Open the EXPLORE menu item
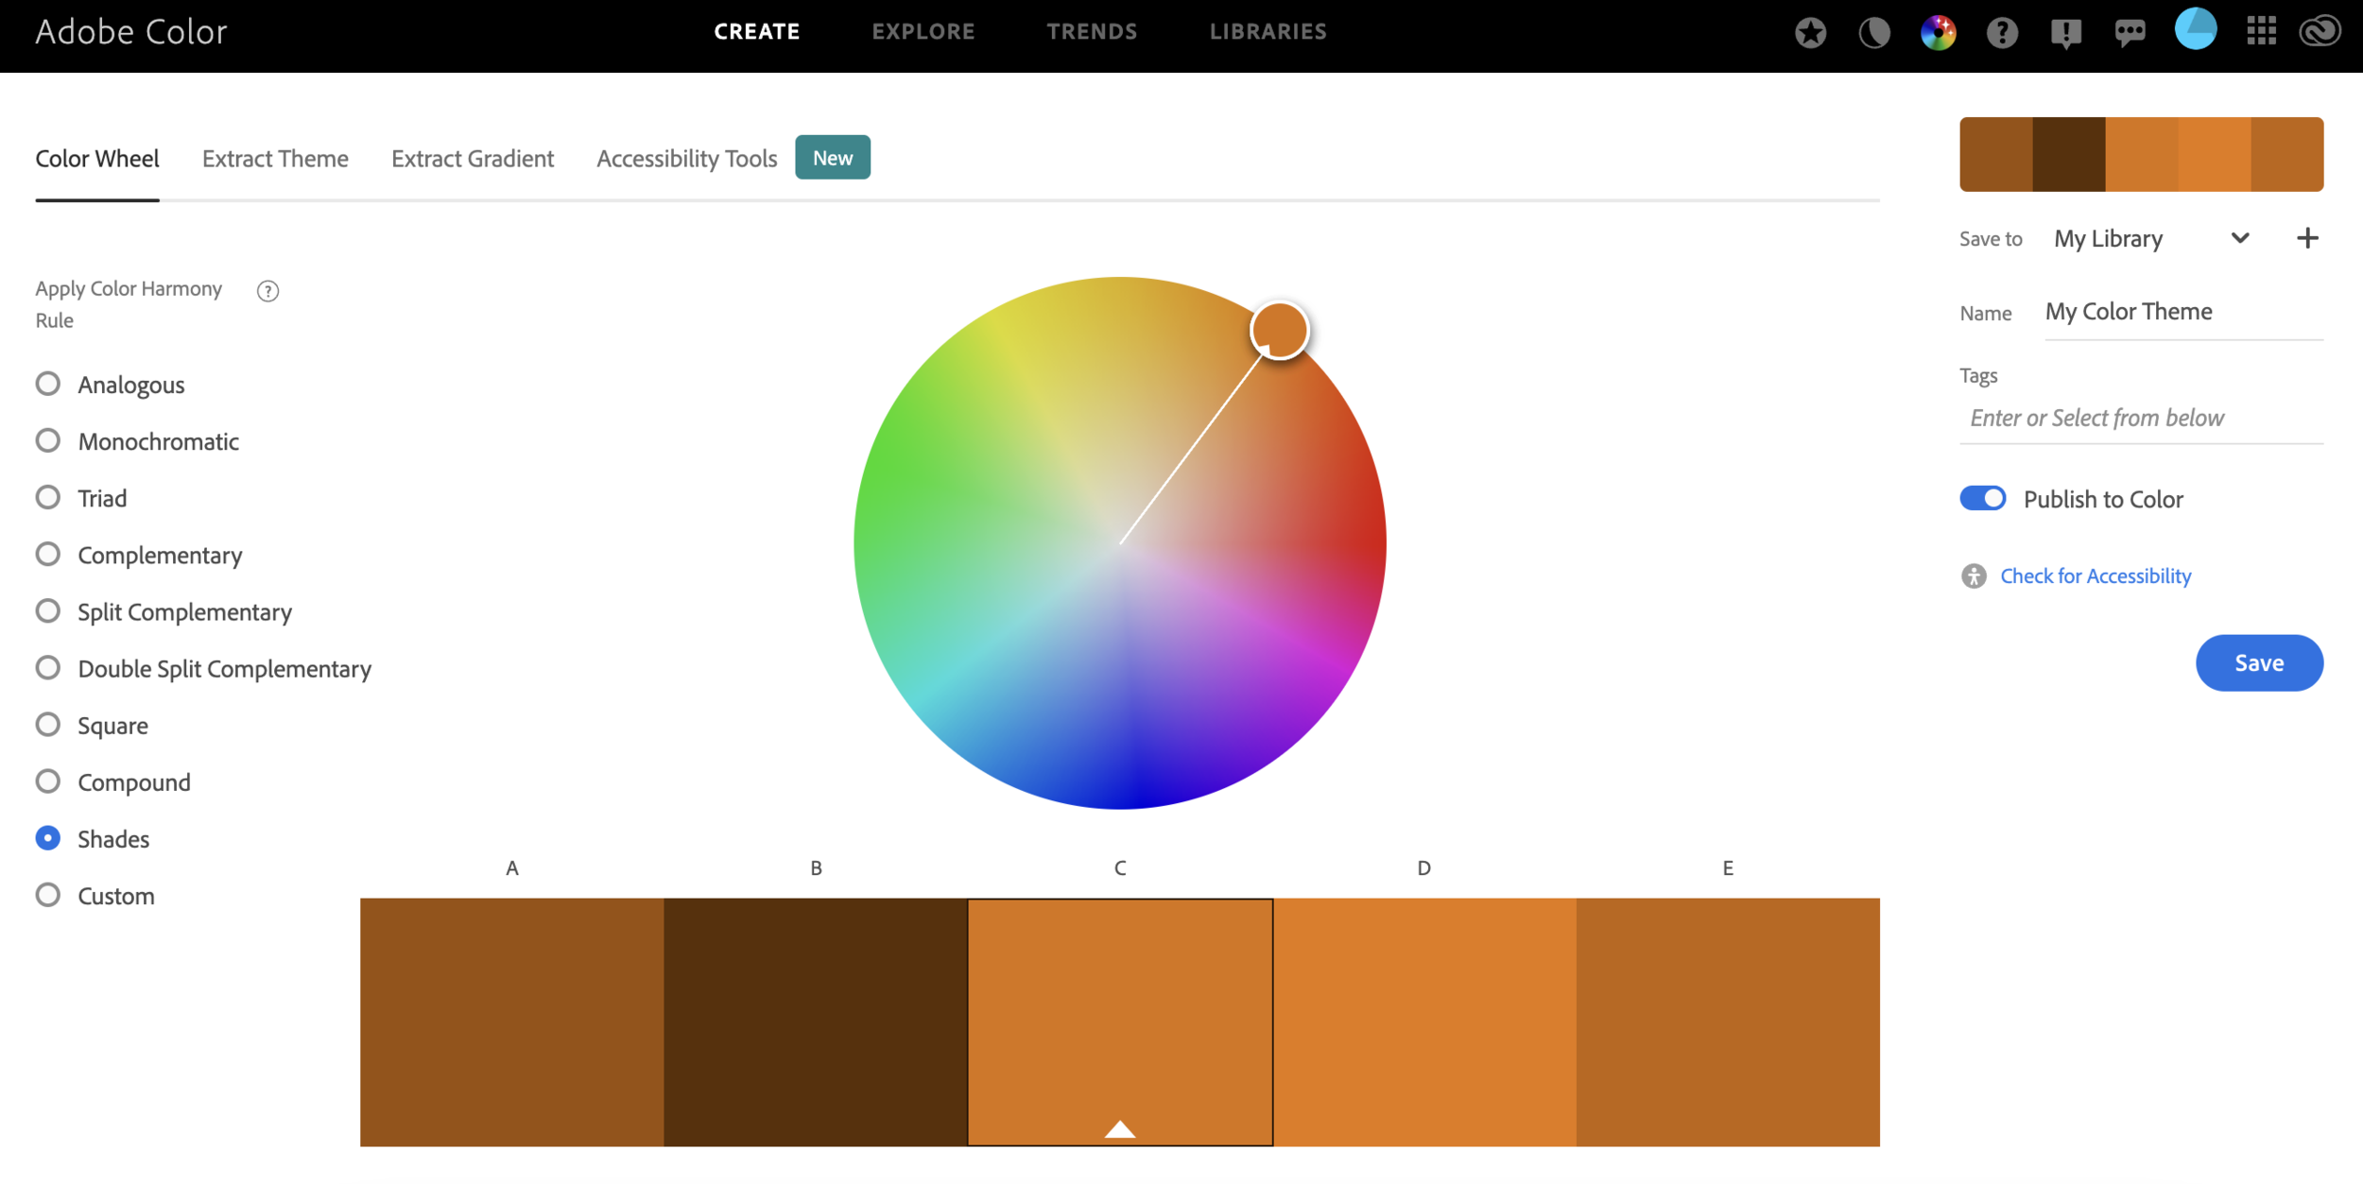This screenshot has width=2363, height=1184. click(x=923, y=31)
